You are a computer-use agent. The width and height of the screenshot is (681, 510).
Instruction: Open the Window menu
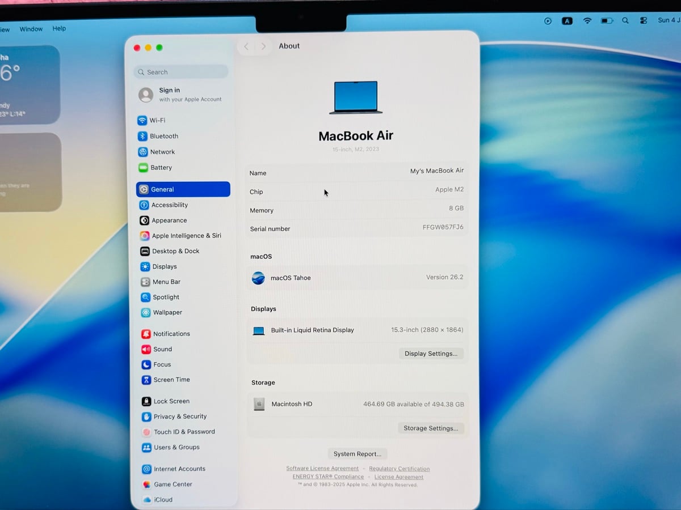[31, 29]
